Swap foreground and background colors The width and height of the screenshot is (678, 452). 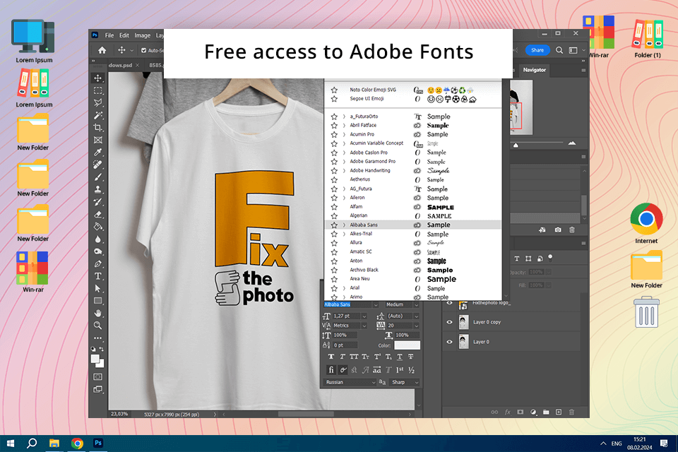click(x=102, y=349)
